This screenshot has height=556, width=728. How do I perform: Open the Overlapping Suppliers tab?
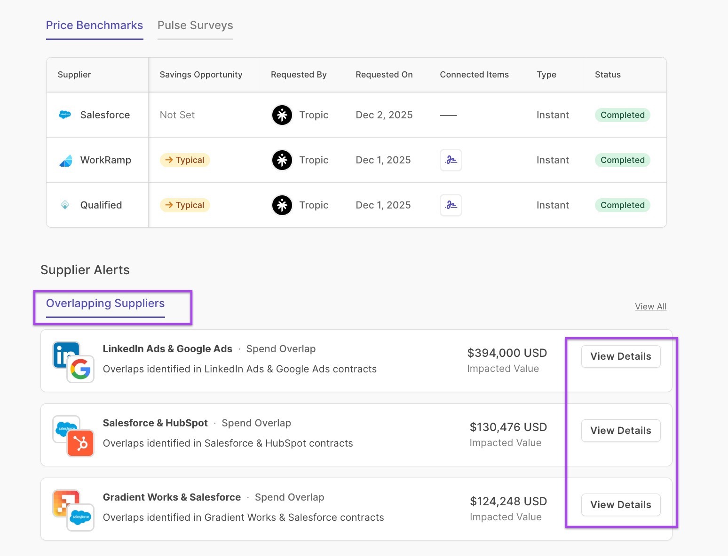[105, 303]
